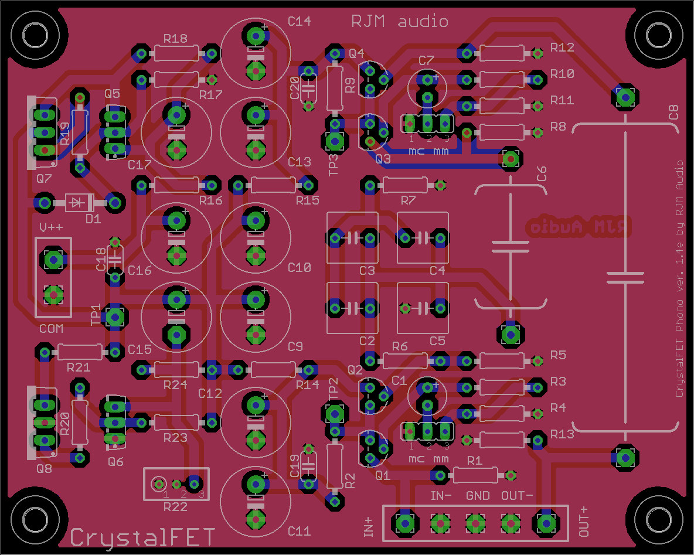This screenshot has height=555, width=694.
Task: Click the R18 resistor label
Action: (175, 39)
